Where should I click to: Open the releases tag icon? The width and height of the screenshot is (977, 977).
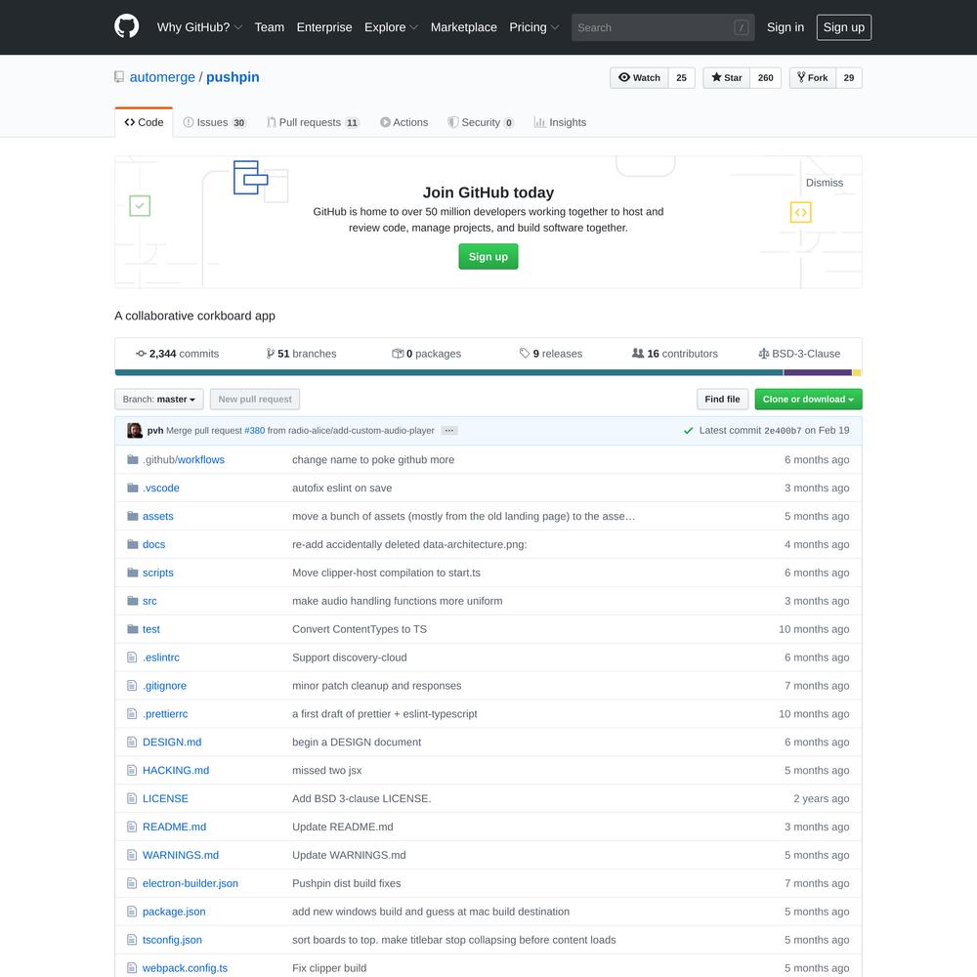pyautogui.click(x=525, y=354)
